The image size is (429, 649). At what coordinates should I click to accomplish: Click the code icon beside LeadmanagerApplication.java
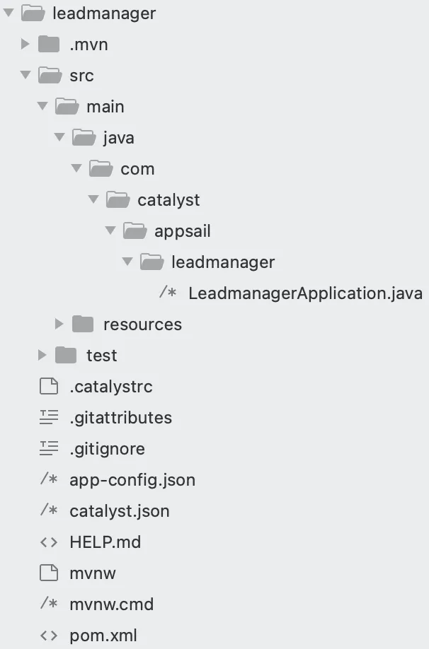click(168, 293)
